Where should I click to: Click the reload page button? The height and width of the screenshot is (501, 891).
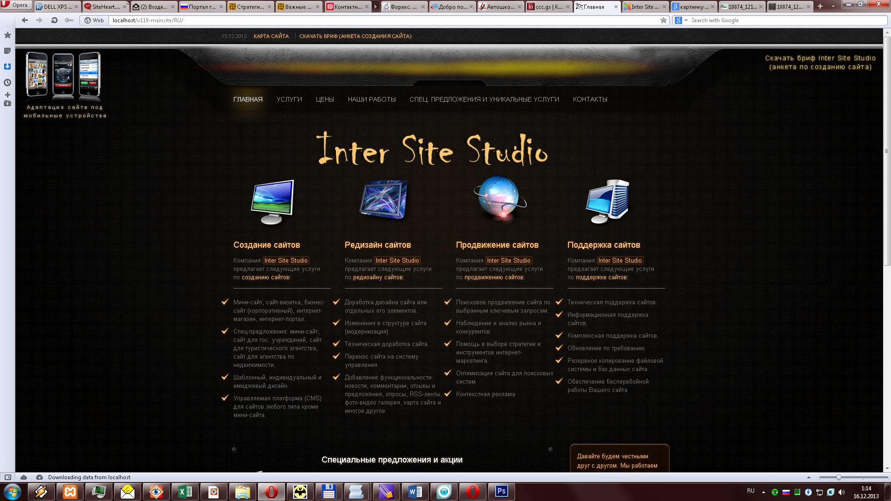click(54, 20)
